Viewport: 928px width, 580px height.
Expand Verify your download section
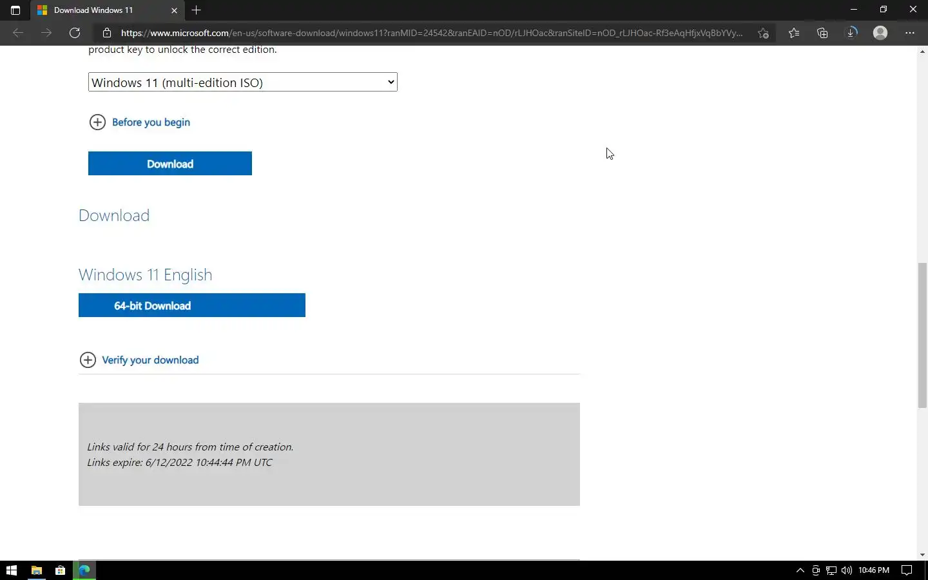click(139, 360)
